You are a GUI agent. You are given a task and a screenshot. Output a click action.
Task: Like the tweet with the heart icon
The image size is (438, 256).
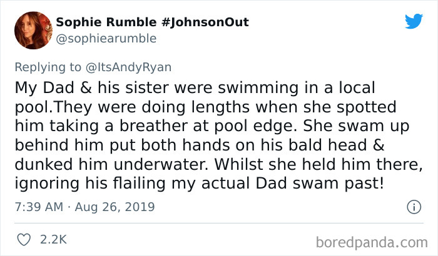(x=24, y=240)
